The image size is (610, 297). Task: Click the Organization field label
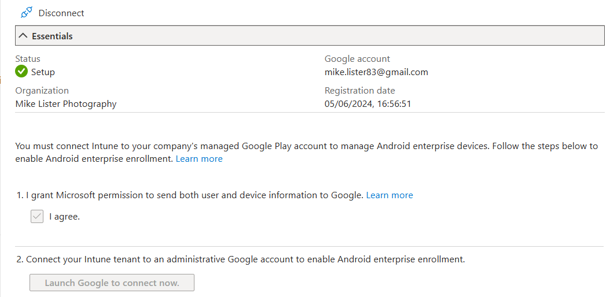[42, 91]
